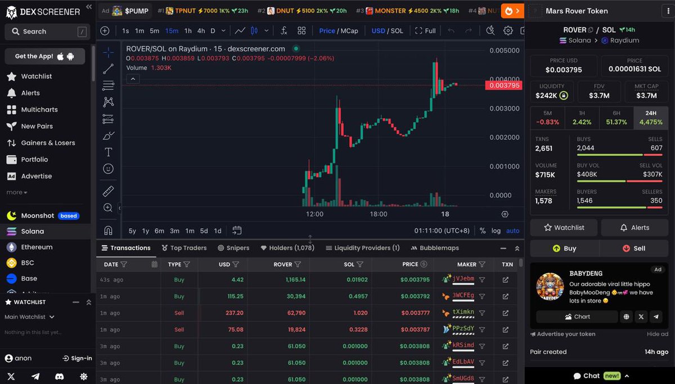Screen dimensions: 675x384
Task: Select the 1h timeframe
Action: (x=188, y=31)
